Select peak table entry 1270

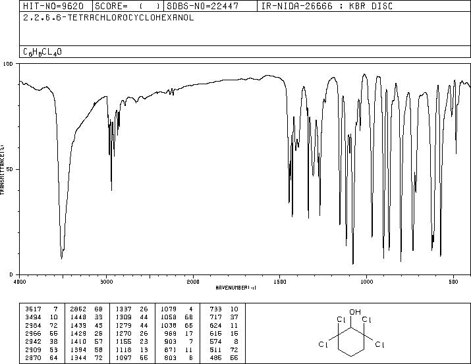pos(123,333)
